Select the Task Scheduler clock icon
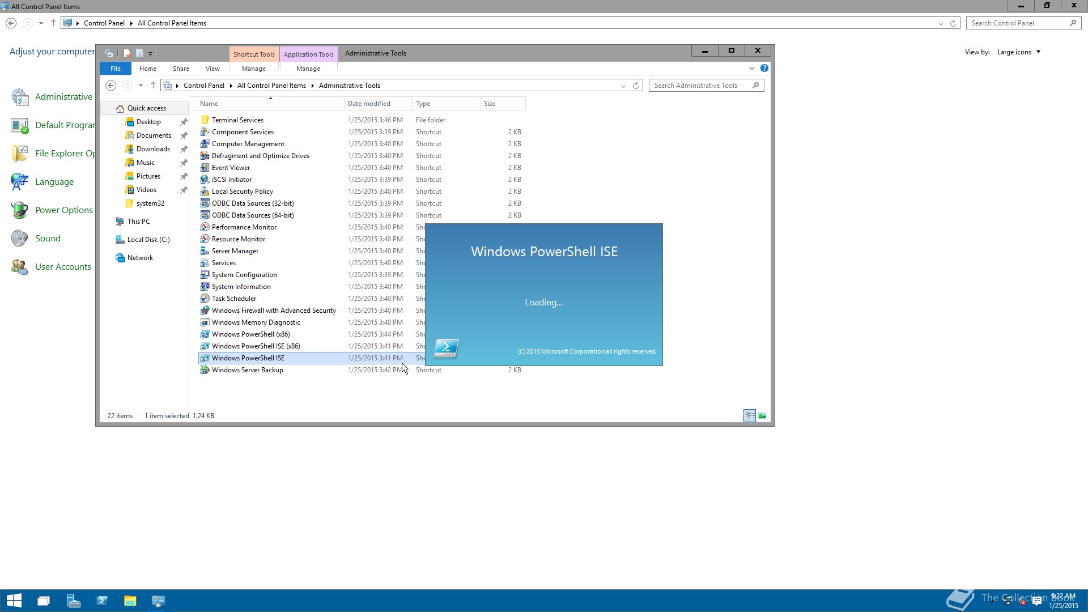 (x=205, y=299)
